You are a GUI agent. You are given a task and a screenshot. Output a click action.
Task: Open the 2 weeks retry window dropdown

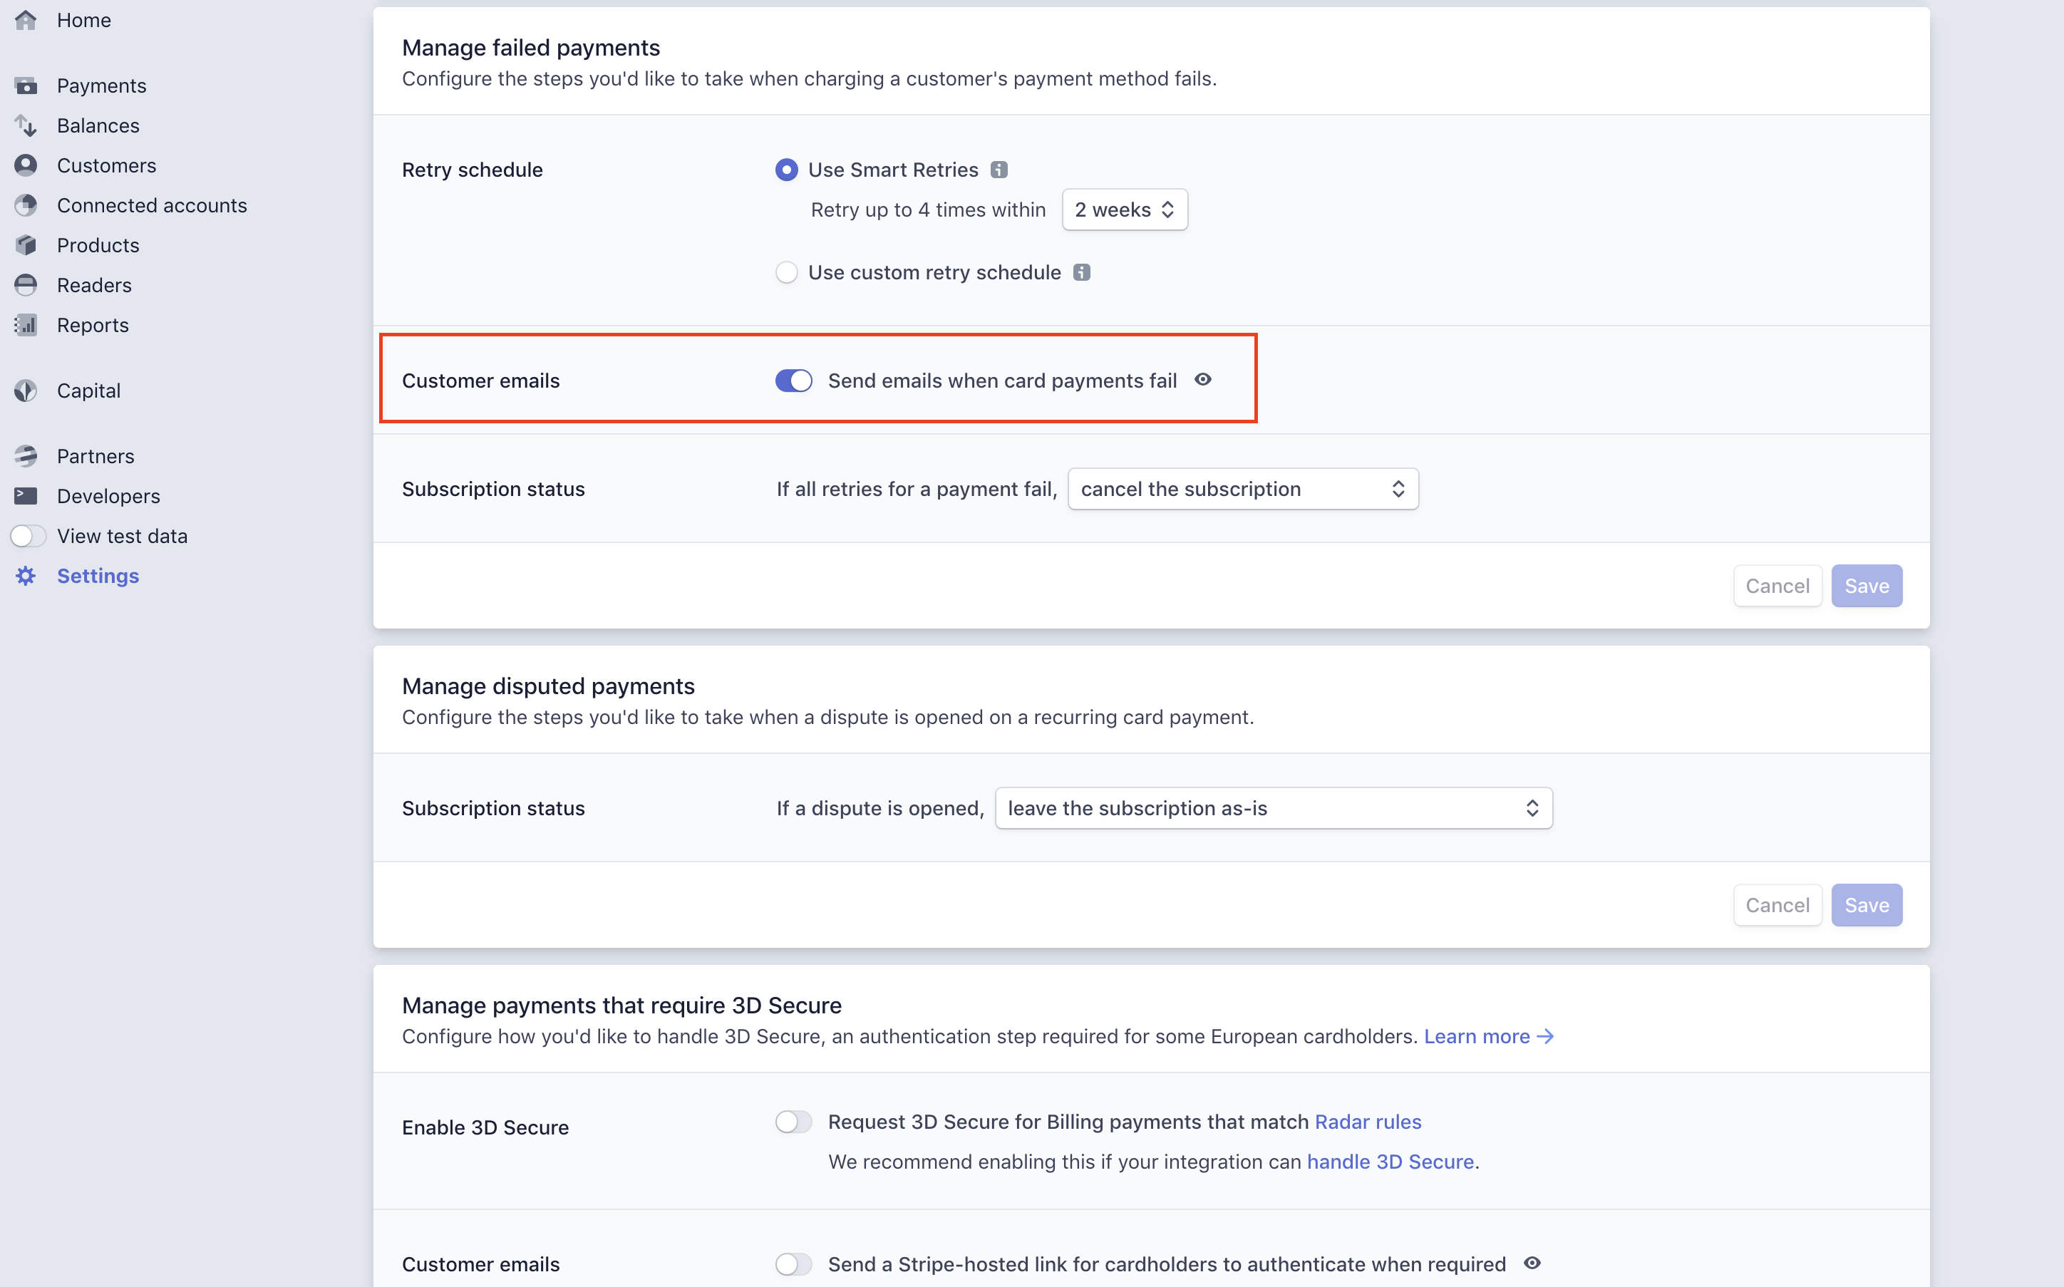(1125, 210)
